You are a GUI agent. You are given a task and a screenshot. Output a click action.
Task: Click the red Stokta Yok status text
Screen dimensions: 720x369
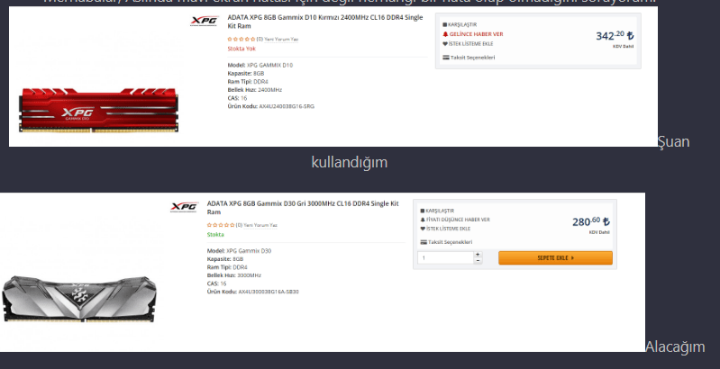tap(242, 49)
